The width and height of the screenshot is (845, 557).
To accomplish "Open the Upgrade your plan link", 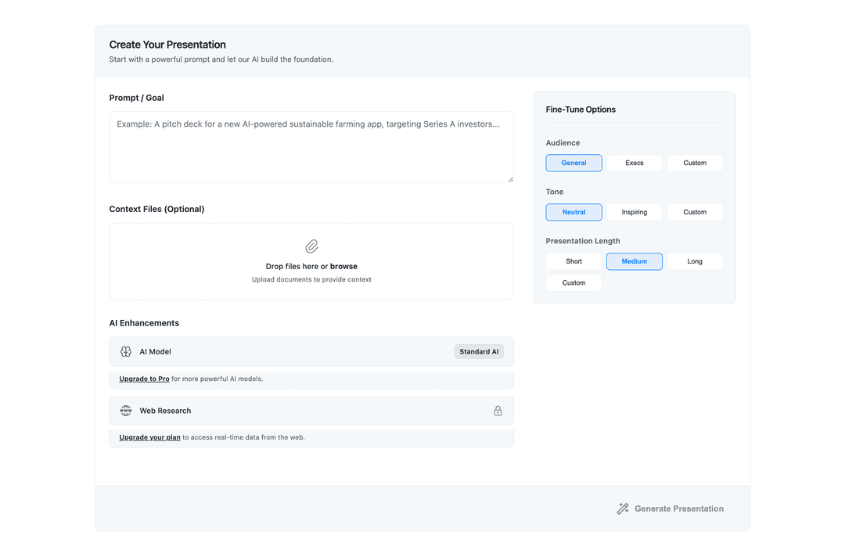I will [x=149, y=437].
